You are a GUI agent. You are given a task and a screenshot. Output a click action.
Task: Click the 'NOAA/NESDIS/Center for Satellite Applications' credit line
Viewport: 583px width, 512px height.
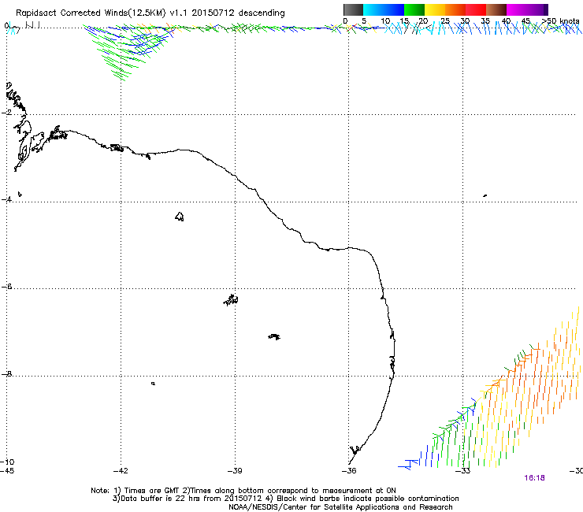pyautogui.click(x=340, y=507)
